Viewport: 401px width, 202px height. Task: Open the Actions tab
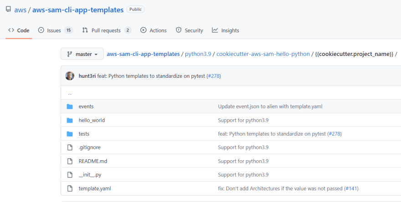tap(154, 30)
